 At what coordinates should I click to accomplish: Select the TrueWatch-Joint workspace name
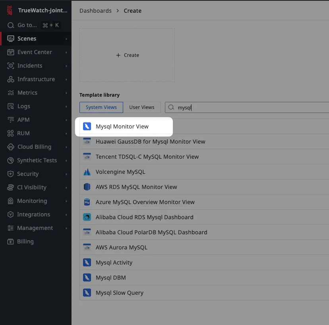pyautogui.click(x=43, y=10)
